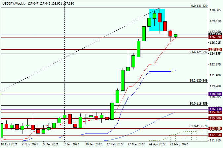223x148 pixels.
Task: Click the 115.907 level price tag
Action: (215, 112)
